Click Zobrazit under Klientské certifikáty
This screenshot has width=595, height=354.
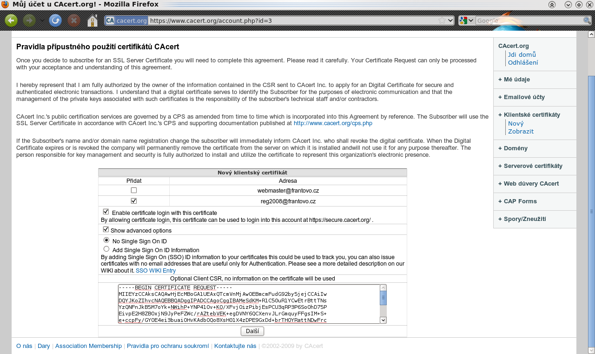tap(521, 131)
